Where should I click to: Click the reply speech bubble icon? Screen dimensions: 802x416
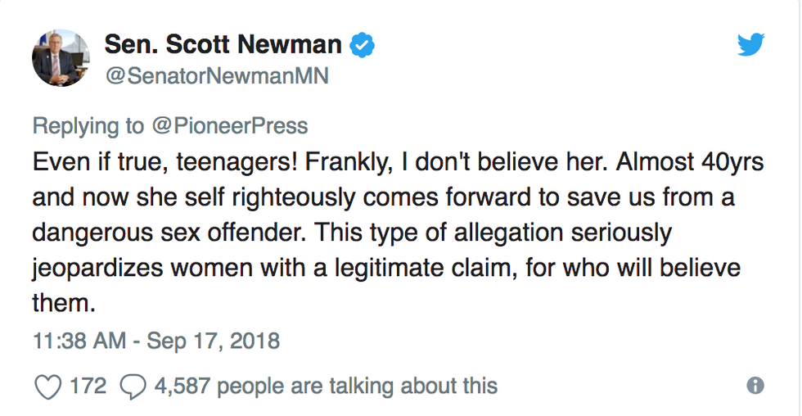[x=133, y=386]
